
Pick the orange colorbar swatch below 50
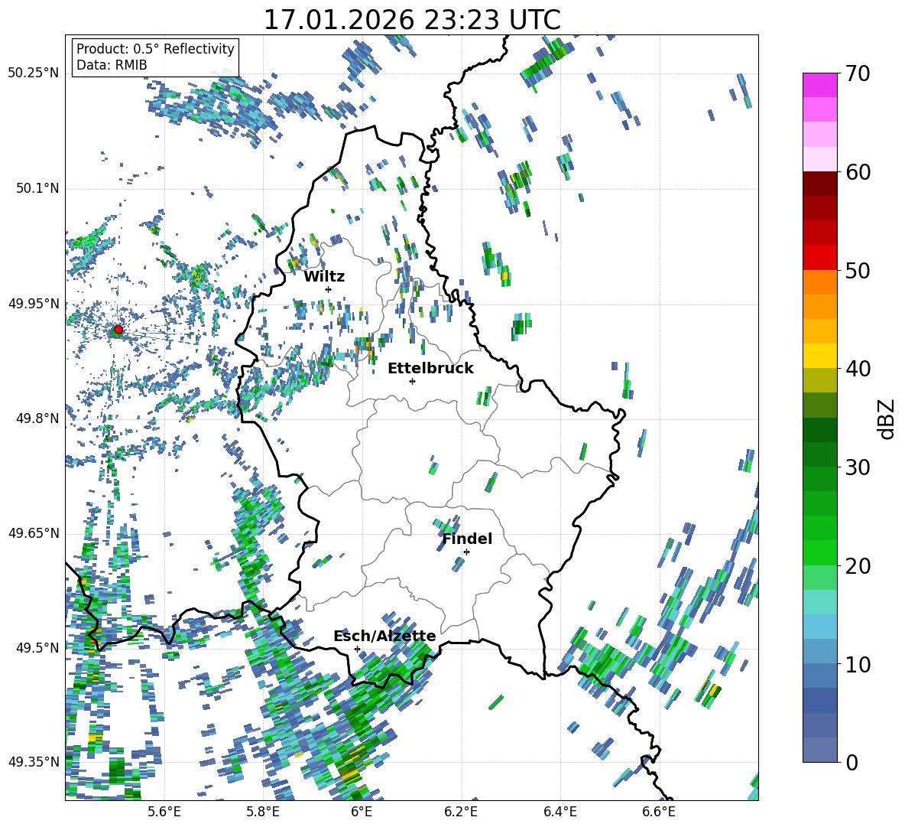[819, 282]
